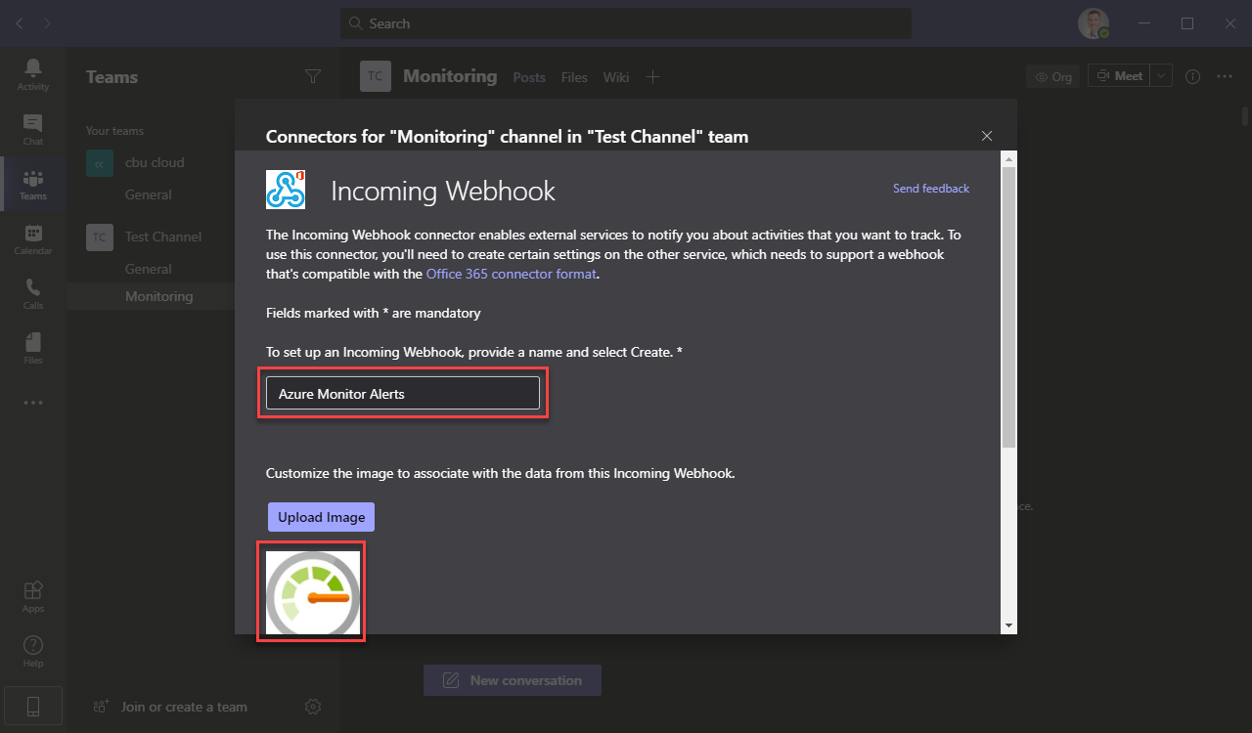Select the Teams sidebar icon
The image size is (1252, 733).
pos(33,184)
